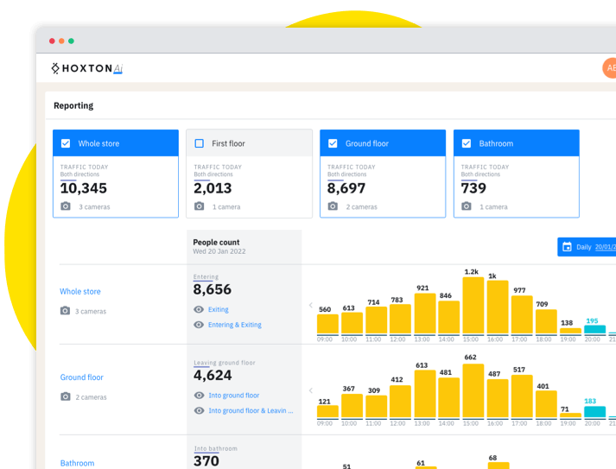The height and width of the screenshot is (469, 616).
Task: Click the Exiting link
Action: 219,309
